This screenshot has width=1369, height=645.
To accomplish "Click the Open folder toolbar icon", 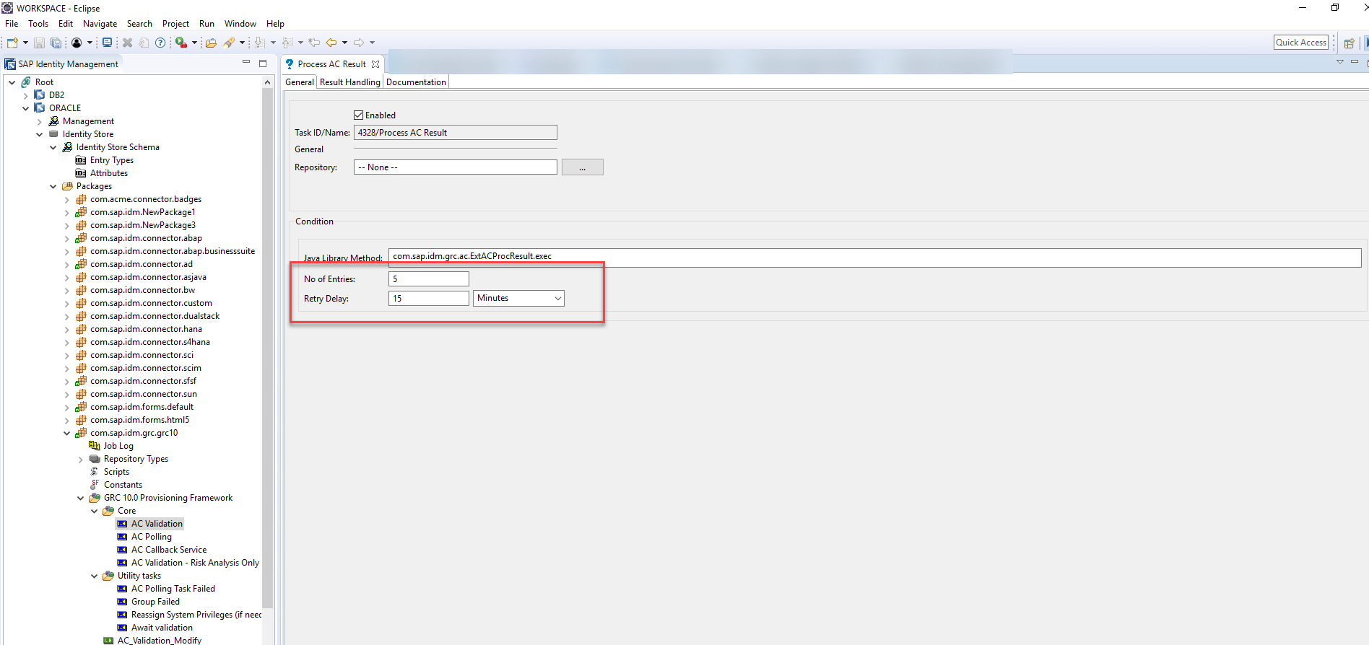I will click(x=211, y=43).
